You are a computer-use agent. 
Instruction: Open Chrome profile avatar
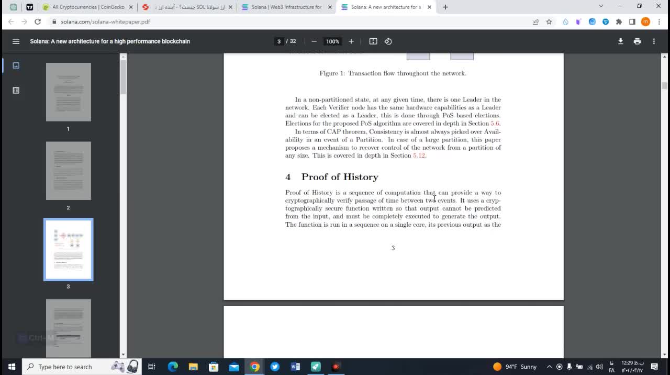click(x=645, y=22)
